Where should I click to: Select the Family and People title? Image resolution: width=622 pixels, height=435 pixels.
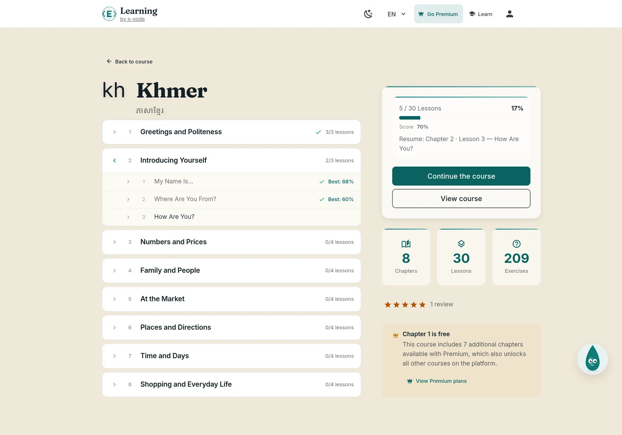click(170, 270)
